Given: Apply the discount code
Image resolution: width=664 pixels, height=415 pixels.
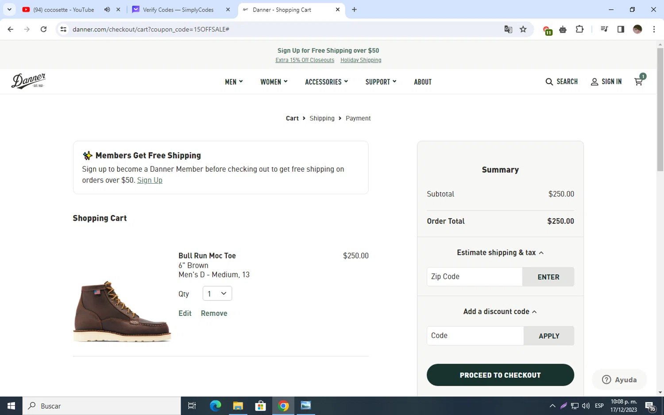Looking at the screenshot, I should coord(549,336).
